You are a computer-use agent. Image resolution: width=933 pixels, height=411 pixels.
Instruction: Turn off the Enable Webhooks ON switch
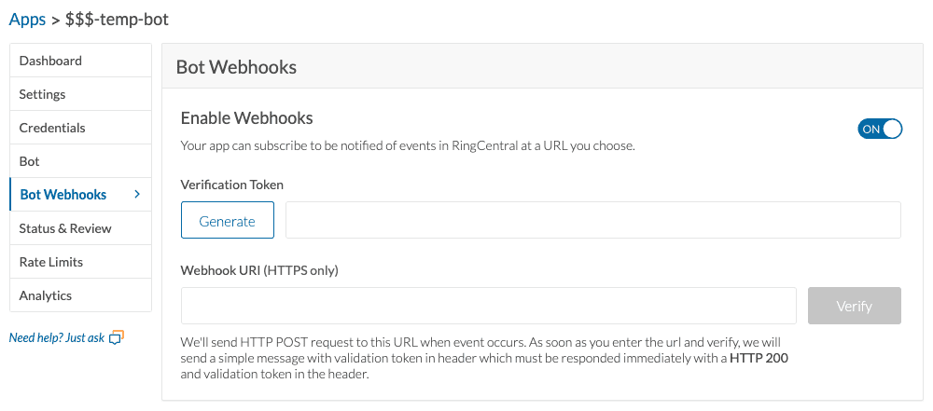point(880,129)
